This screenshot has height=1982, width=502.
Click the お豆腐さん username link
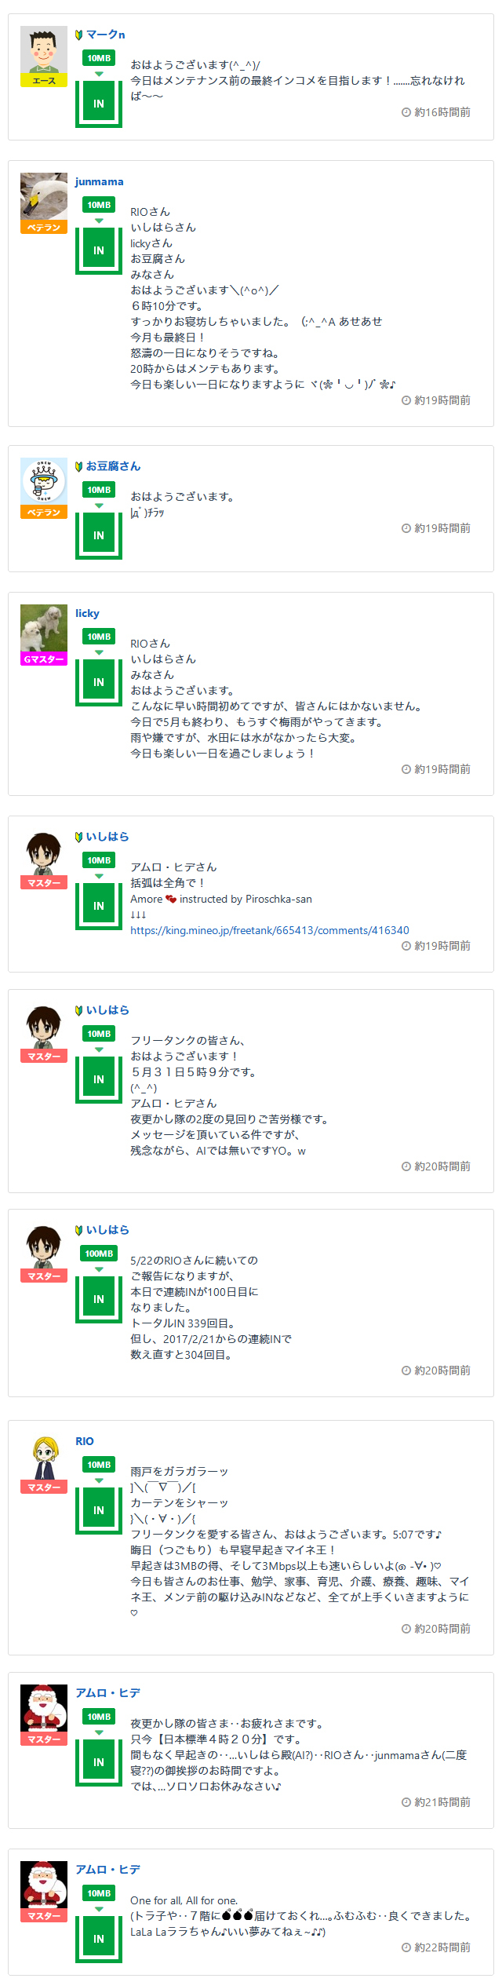pos(113,466)
